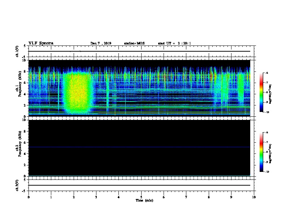286x221 pixels.
Task: Click time axis tick label "1"
Action: pyautogui.click(x=51, y=197)
